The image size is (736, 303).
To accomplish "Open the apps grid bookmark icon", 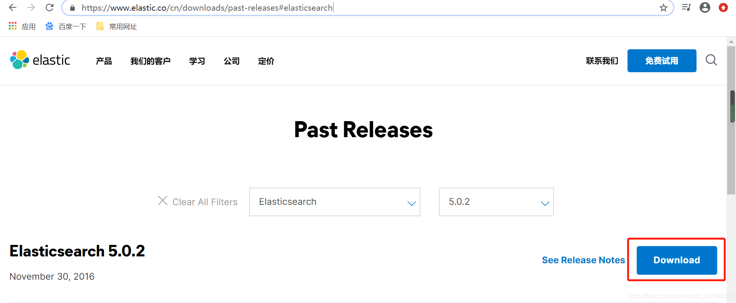I will 13,26.
